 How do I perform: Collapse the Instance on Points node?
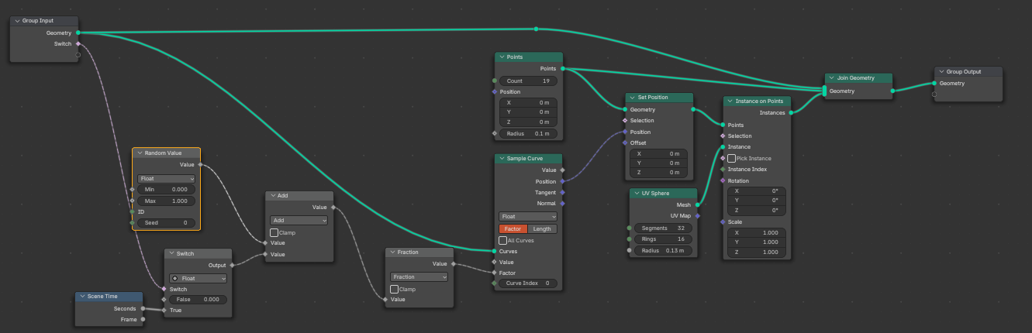pyautogui.click(x=730, y=101)
